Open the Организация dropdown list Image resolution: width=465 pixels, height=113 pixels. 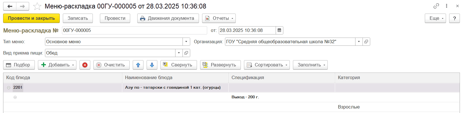[x=359, y=42]
